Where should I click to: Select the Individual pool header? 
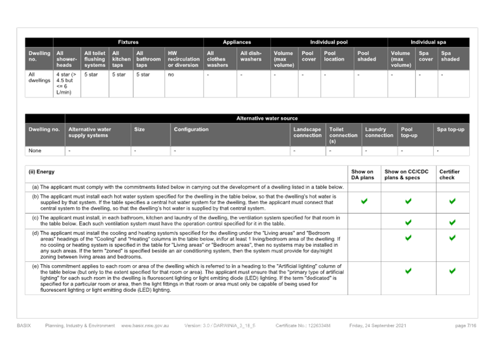pyautogui.click(x=329, y=42)
